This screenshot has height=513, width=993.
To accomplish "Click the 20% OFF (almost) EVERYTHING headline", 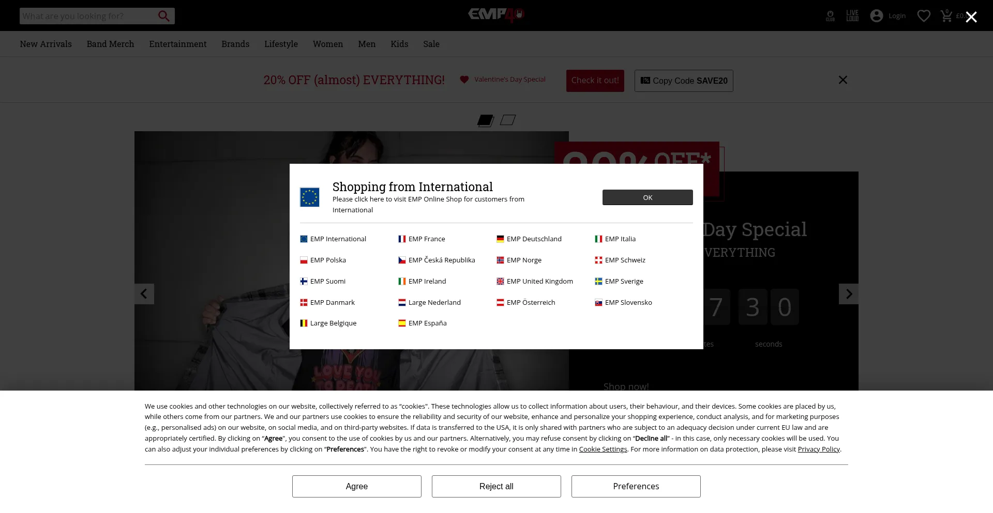I will click(354, 80).
